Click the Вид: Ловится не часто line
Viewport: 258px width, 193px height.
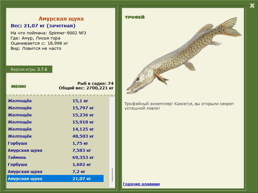pos(36,48)
